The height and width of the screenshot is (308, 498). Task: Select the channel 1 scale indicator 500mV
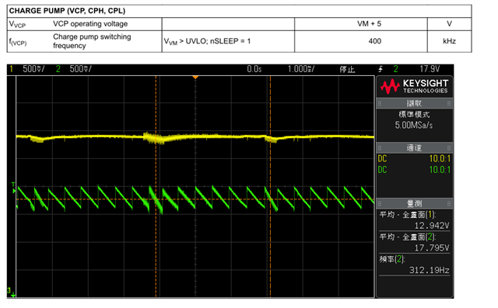[x=33, y=69]
